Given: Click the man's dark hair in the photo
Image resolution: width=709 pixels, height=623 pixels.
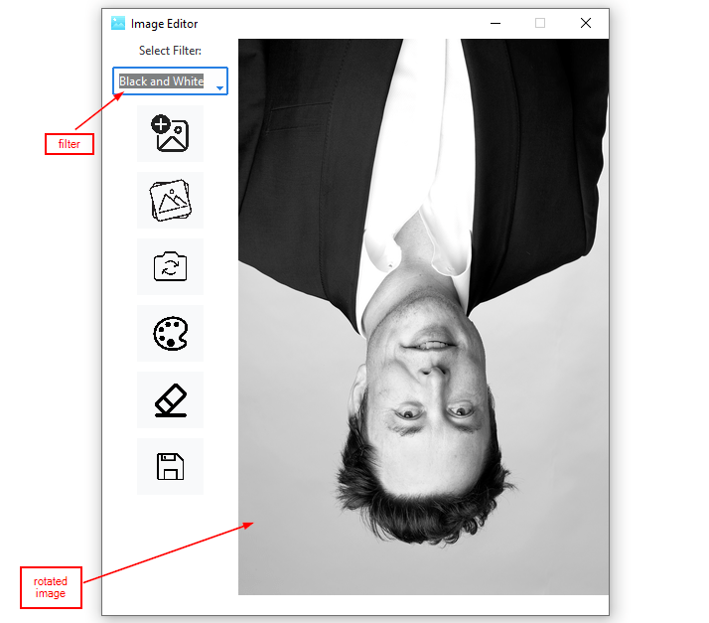Looking at the screenshot, I should click(422, 487).
